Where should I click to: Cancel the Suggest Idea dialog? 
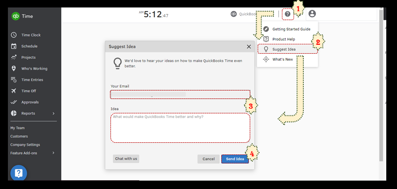(x=208, y=159)
